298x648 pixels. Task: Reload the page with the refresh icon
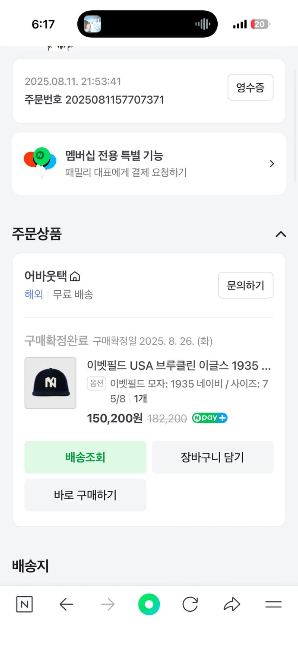coord(190,604)
